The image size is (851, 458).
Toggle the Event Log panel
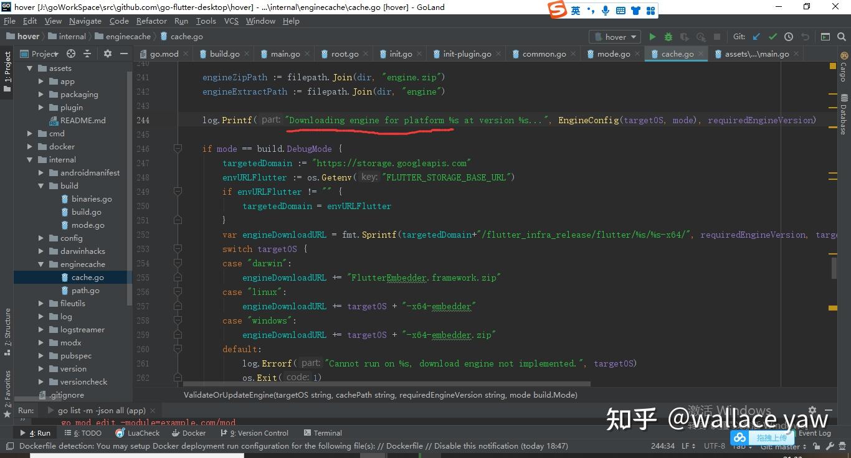tap(815, 432)
